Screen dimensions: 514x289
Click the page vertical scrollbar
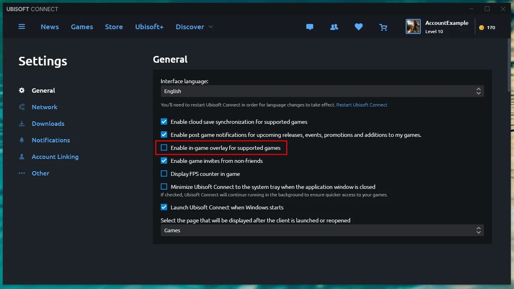509,65
